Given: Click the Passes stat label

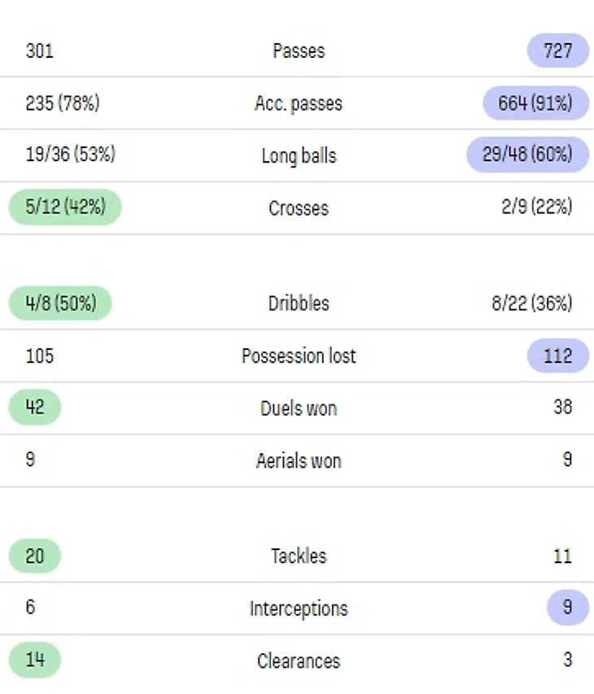Looking at the screenshot, I should (298, 51).
